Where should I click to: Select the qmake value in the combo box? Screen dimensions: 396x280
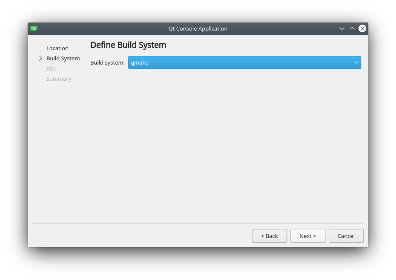[x=140, y=62]
